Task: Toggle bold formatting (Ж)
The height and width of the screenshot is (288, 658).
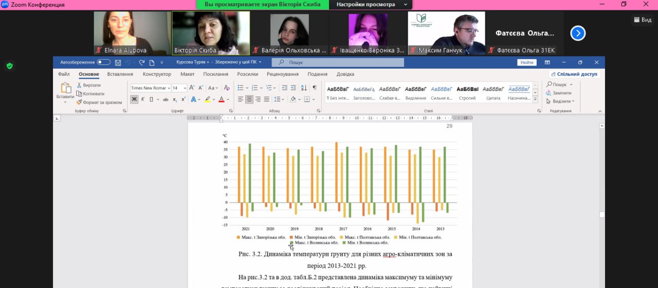Action: tap(134, 99)
